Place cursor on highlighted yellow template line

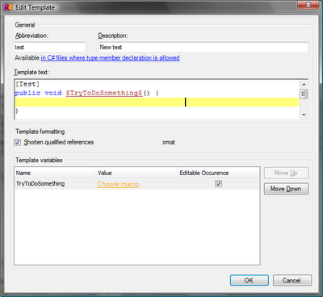click(x=157, y=102)
